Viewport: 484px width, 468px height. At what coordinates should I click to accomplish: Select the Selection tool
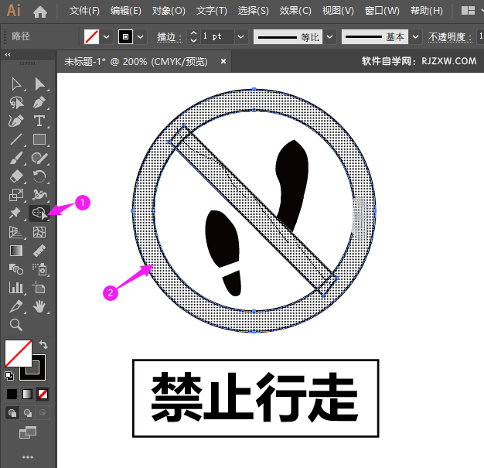tap(16, 84)
